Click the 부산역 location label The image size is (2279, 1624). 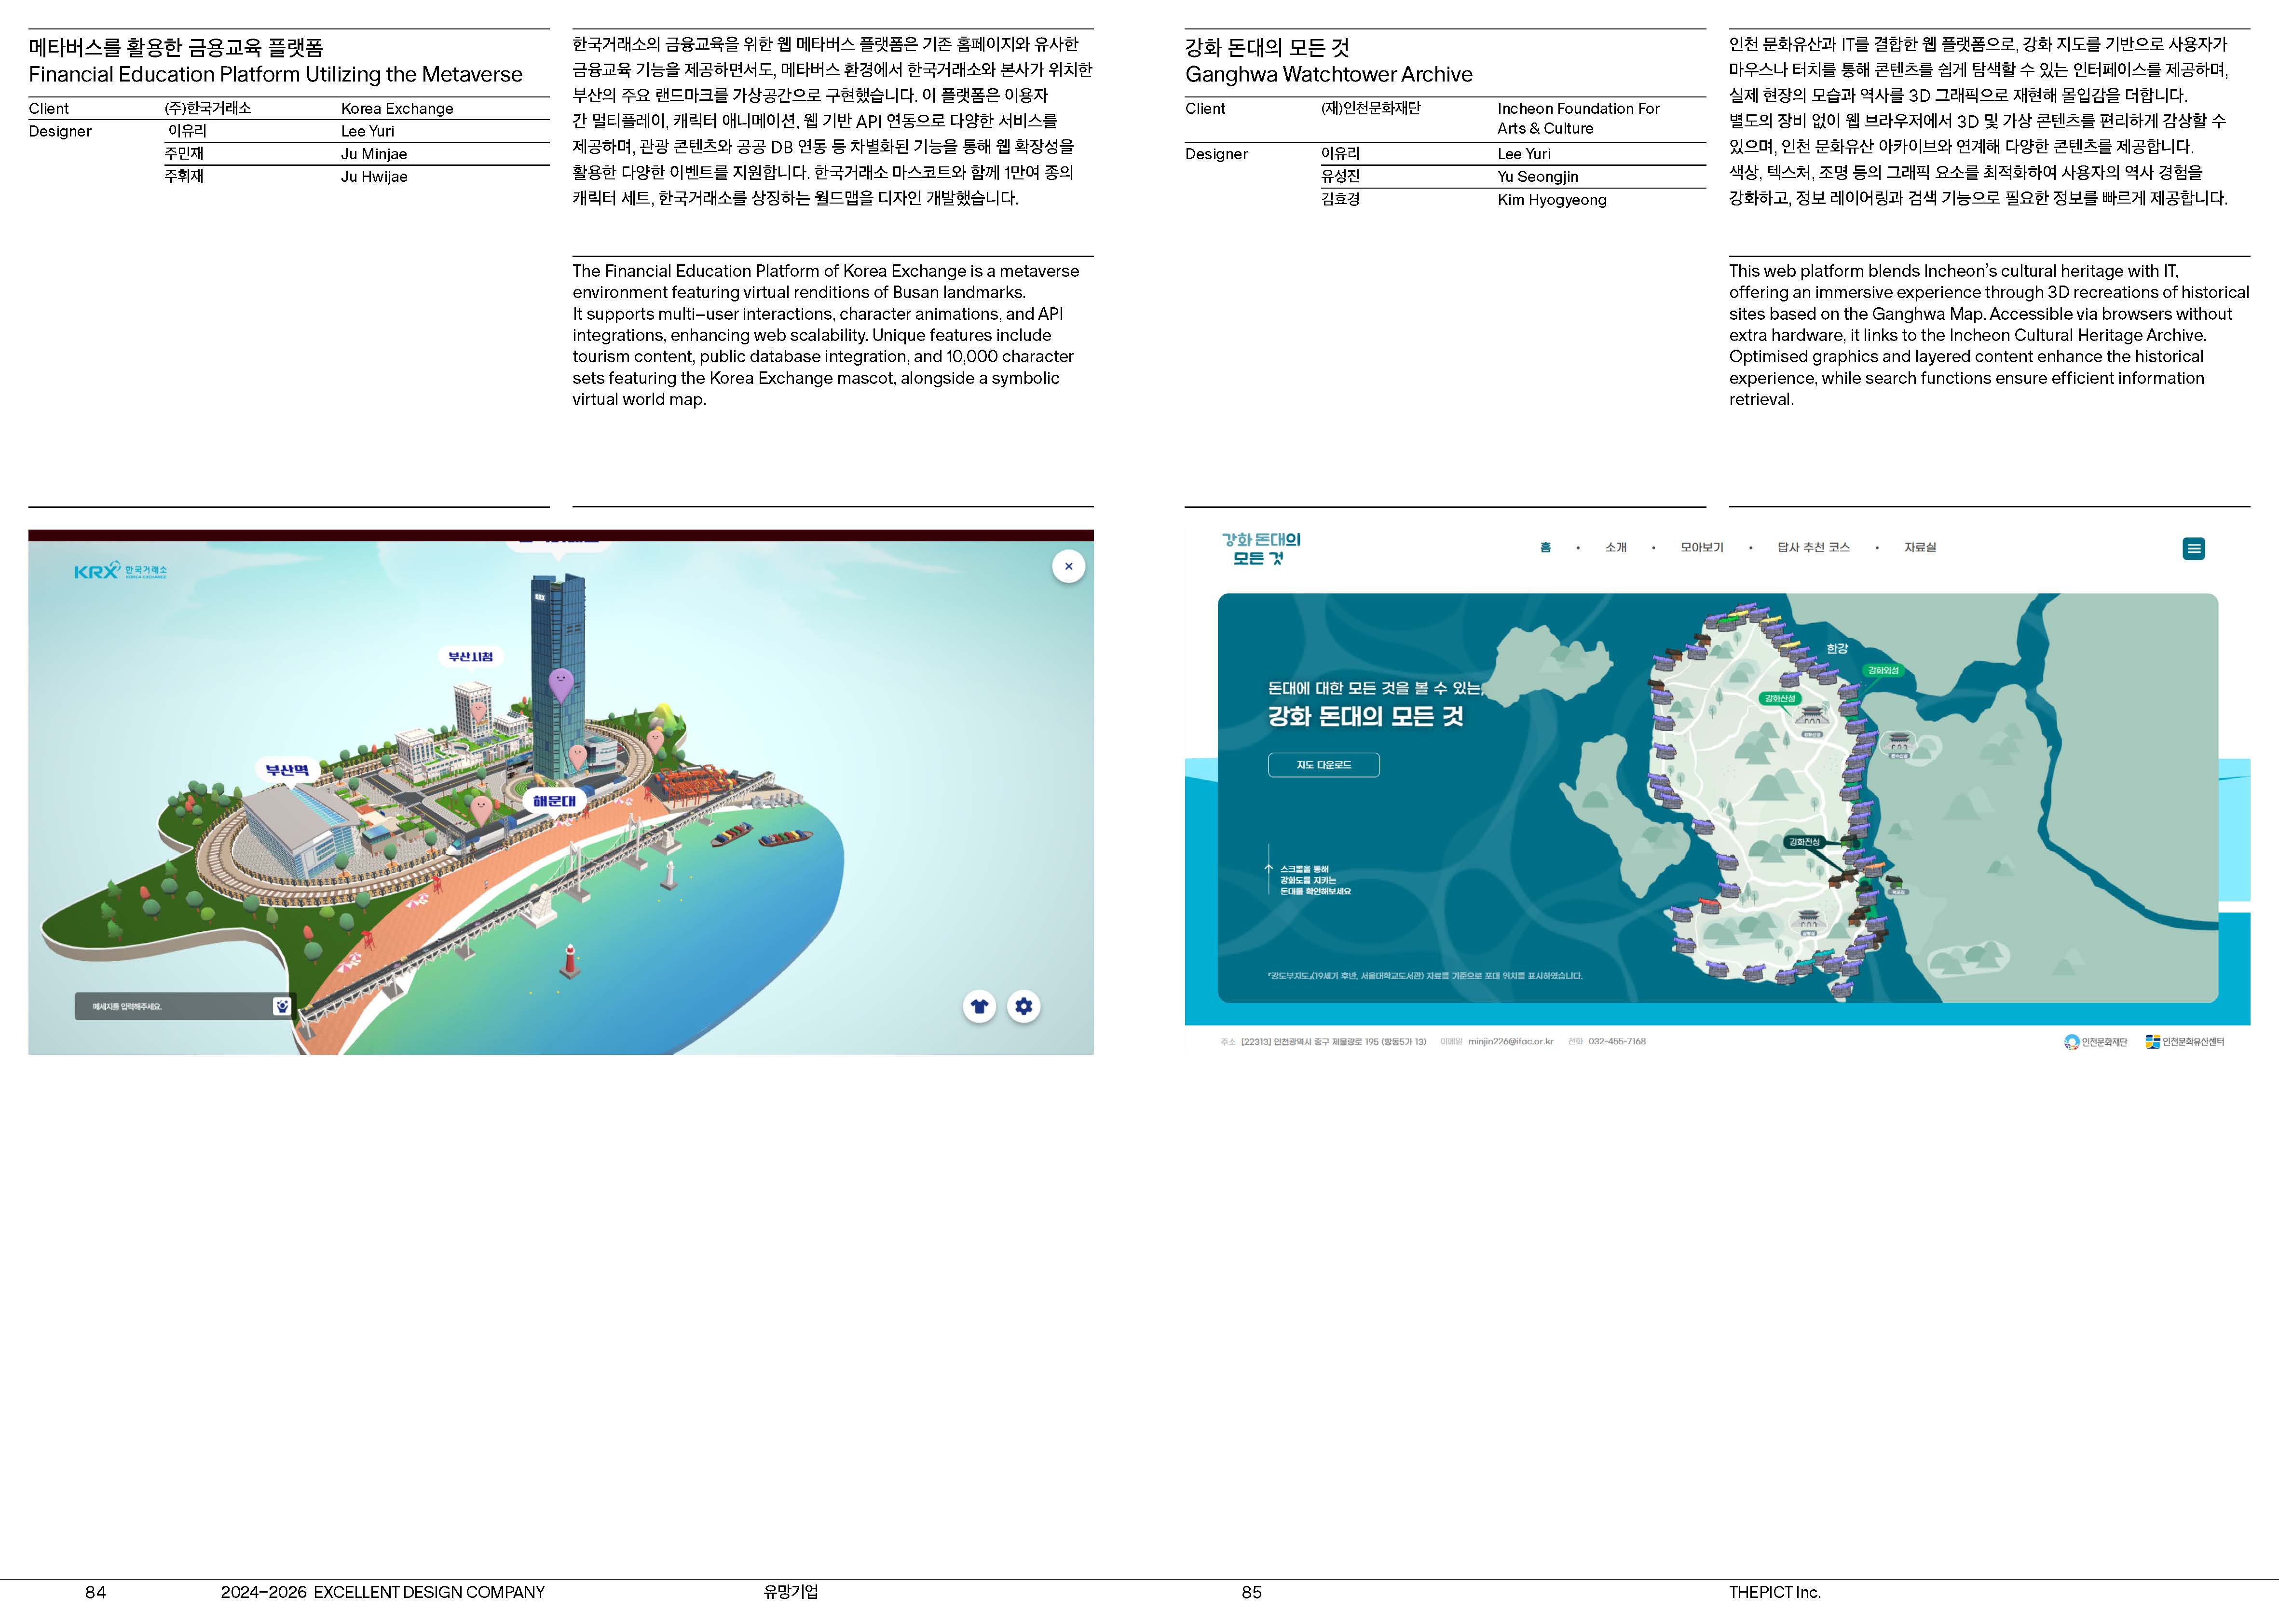[x=287, y=770]
